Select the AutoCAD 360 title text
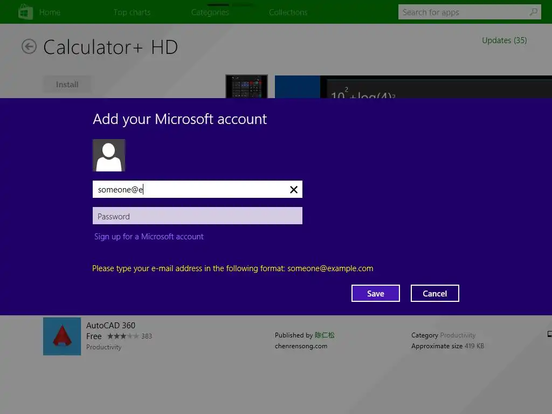 point(111,325)
